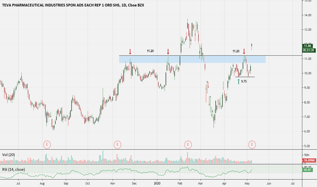317x187 pixels.
Task: Click the RSI value label 65.87
Action: pyautogui.click(x=307, y=170)
